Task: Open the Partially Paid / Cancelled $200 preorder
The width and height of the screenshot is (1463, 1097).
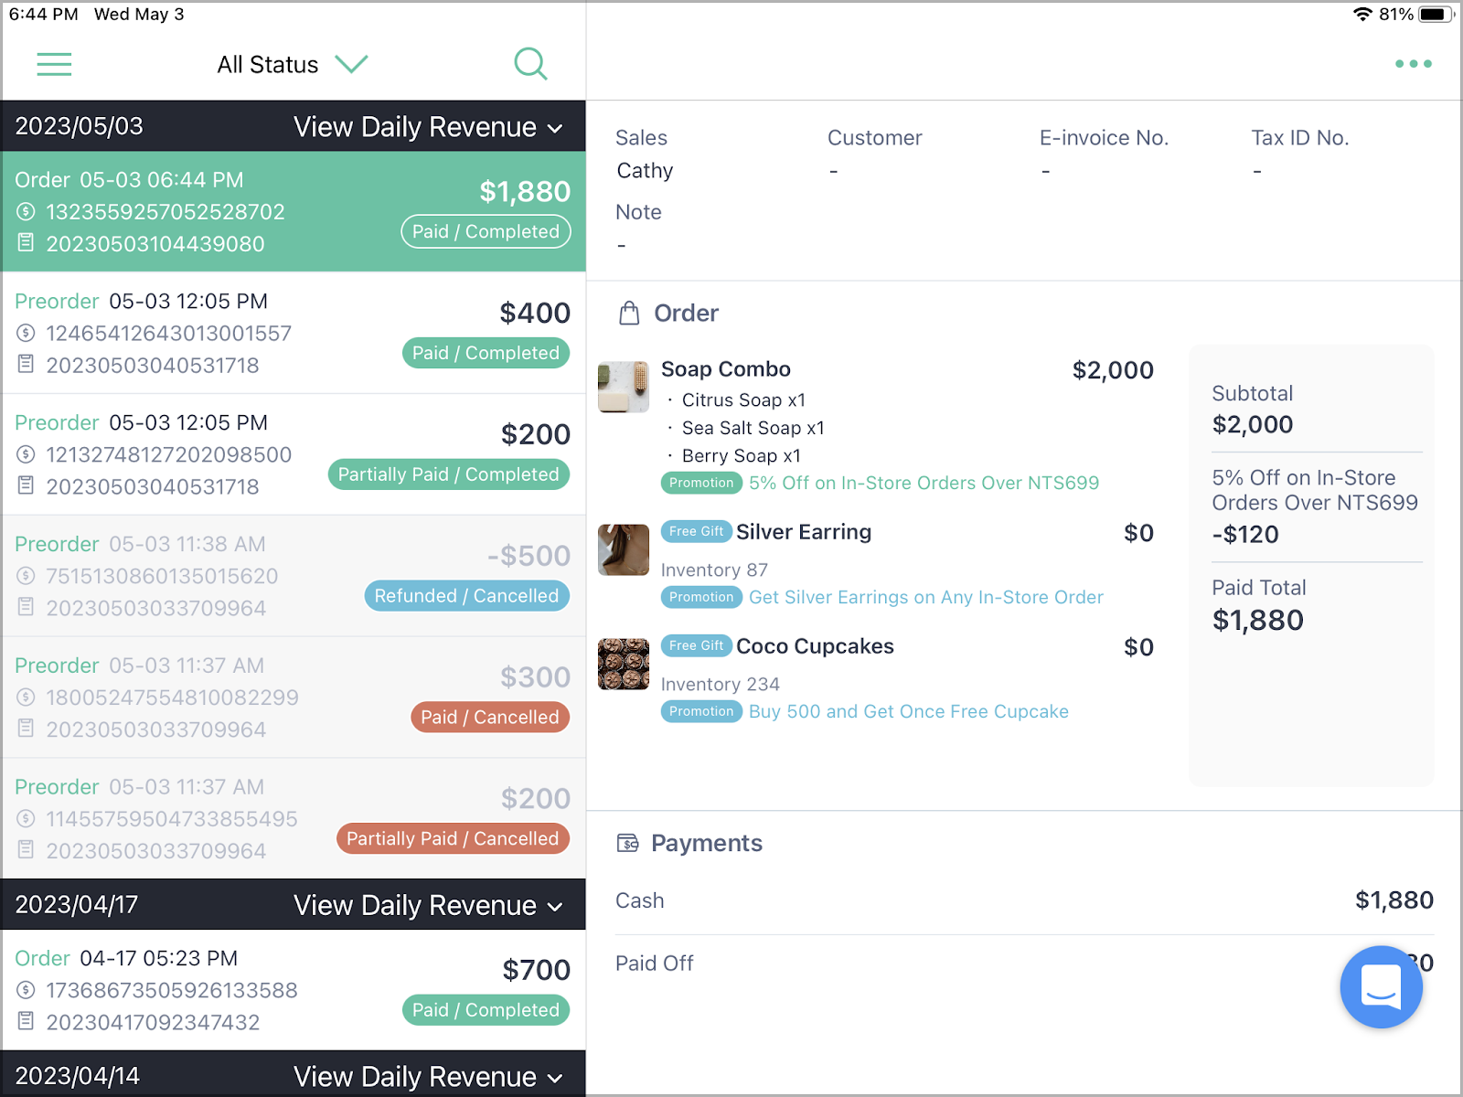Action: [294, 819]
